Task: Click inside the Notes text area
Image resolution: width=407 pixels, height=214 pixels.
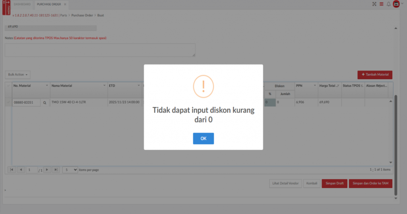Action: coord(100,50)
